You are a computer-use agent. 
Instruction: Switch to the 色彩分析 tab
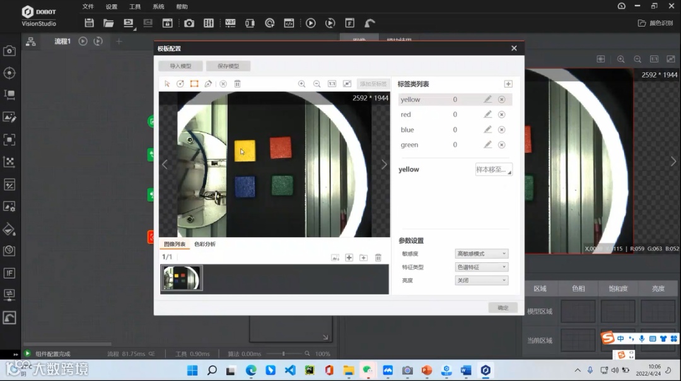(205, 244)
